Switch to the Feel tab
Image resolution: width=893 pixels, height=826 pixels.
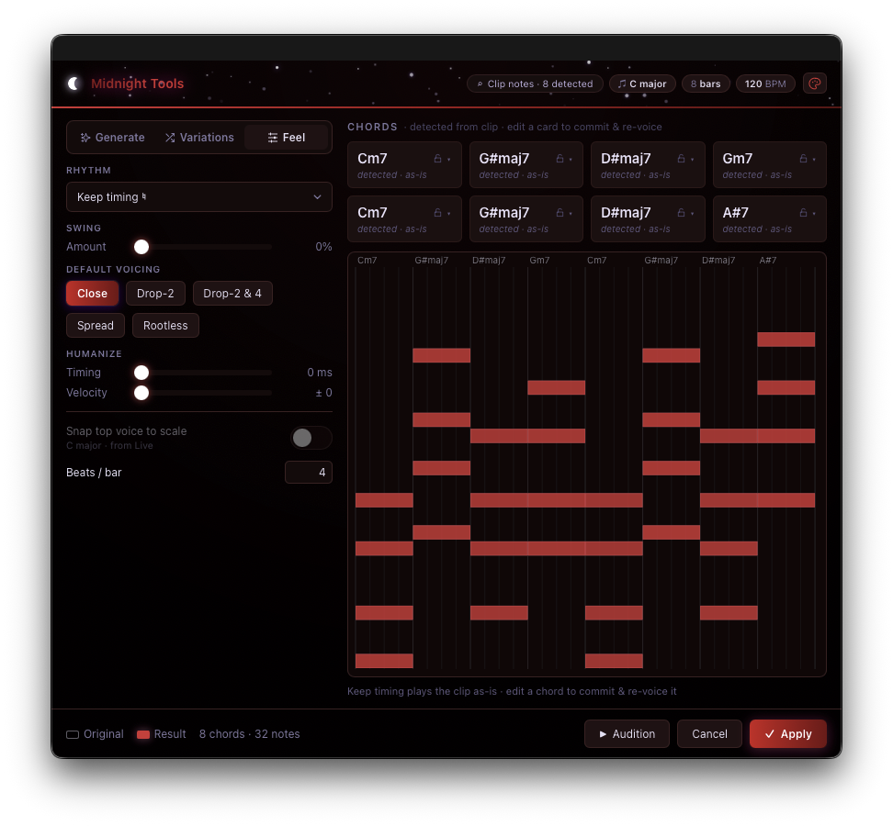(286, 137)
